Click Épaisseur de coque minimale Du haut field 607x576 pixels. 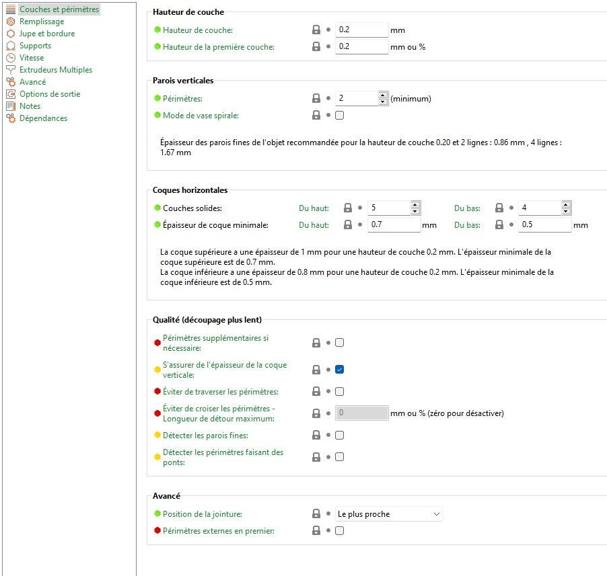click(x=394, y=224)
